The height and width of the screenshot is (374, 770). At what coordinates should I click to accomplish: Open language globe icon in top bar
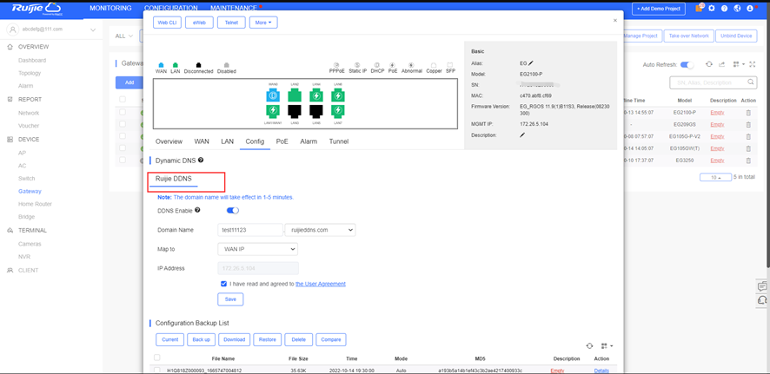pyautogui.click(x=737, y=9)
